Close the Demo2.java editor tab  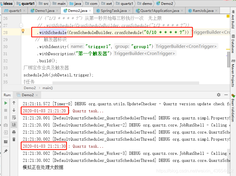click(90, 11)
